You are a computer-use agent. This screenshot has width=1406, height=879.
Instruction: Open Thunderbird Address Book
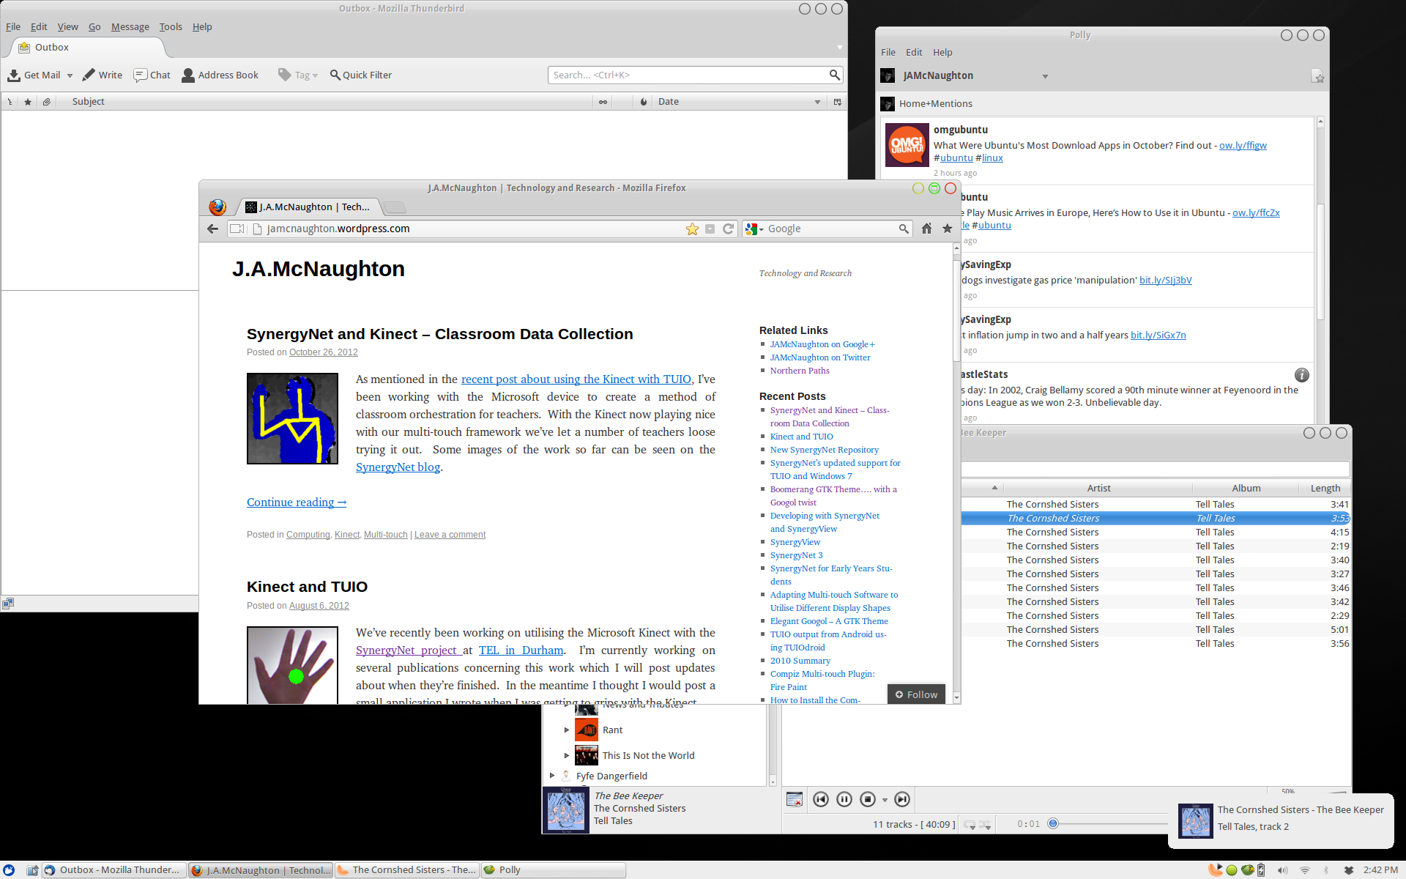pos(220,75)
